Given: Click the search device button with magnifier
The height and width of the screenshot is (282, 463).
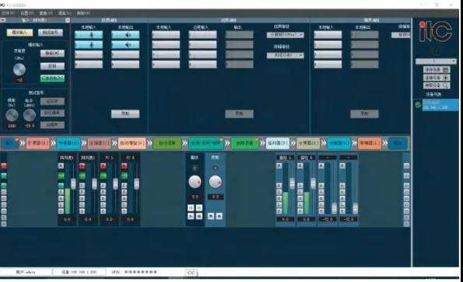Looking at the screenshot, I should (437, 85).
